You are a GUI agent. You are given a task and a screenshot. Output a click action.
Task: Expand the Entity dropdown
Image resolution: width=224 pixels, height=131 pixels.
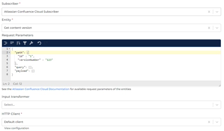pyautogui.click(x=217, y=28)
